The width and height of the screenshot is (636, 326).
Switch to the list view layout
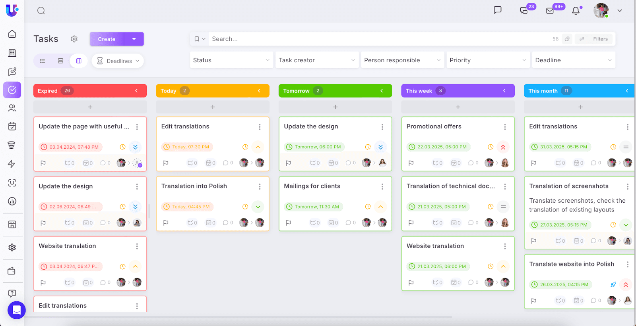coord(43,61)
